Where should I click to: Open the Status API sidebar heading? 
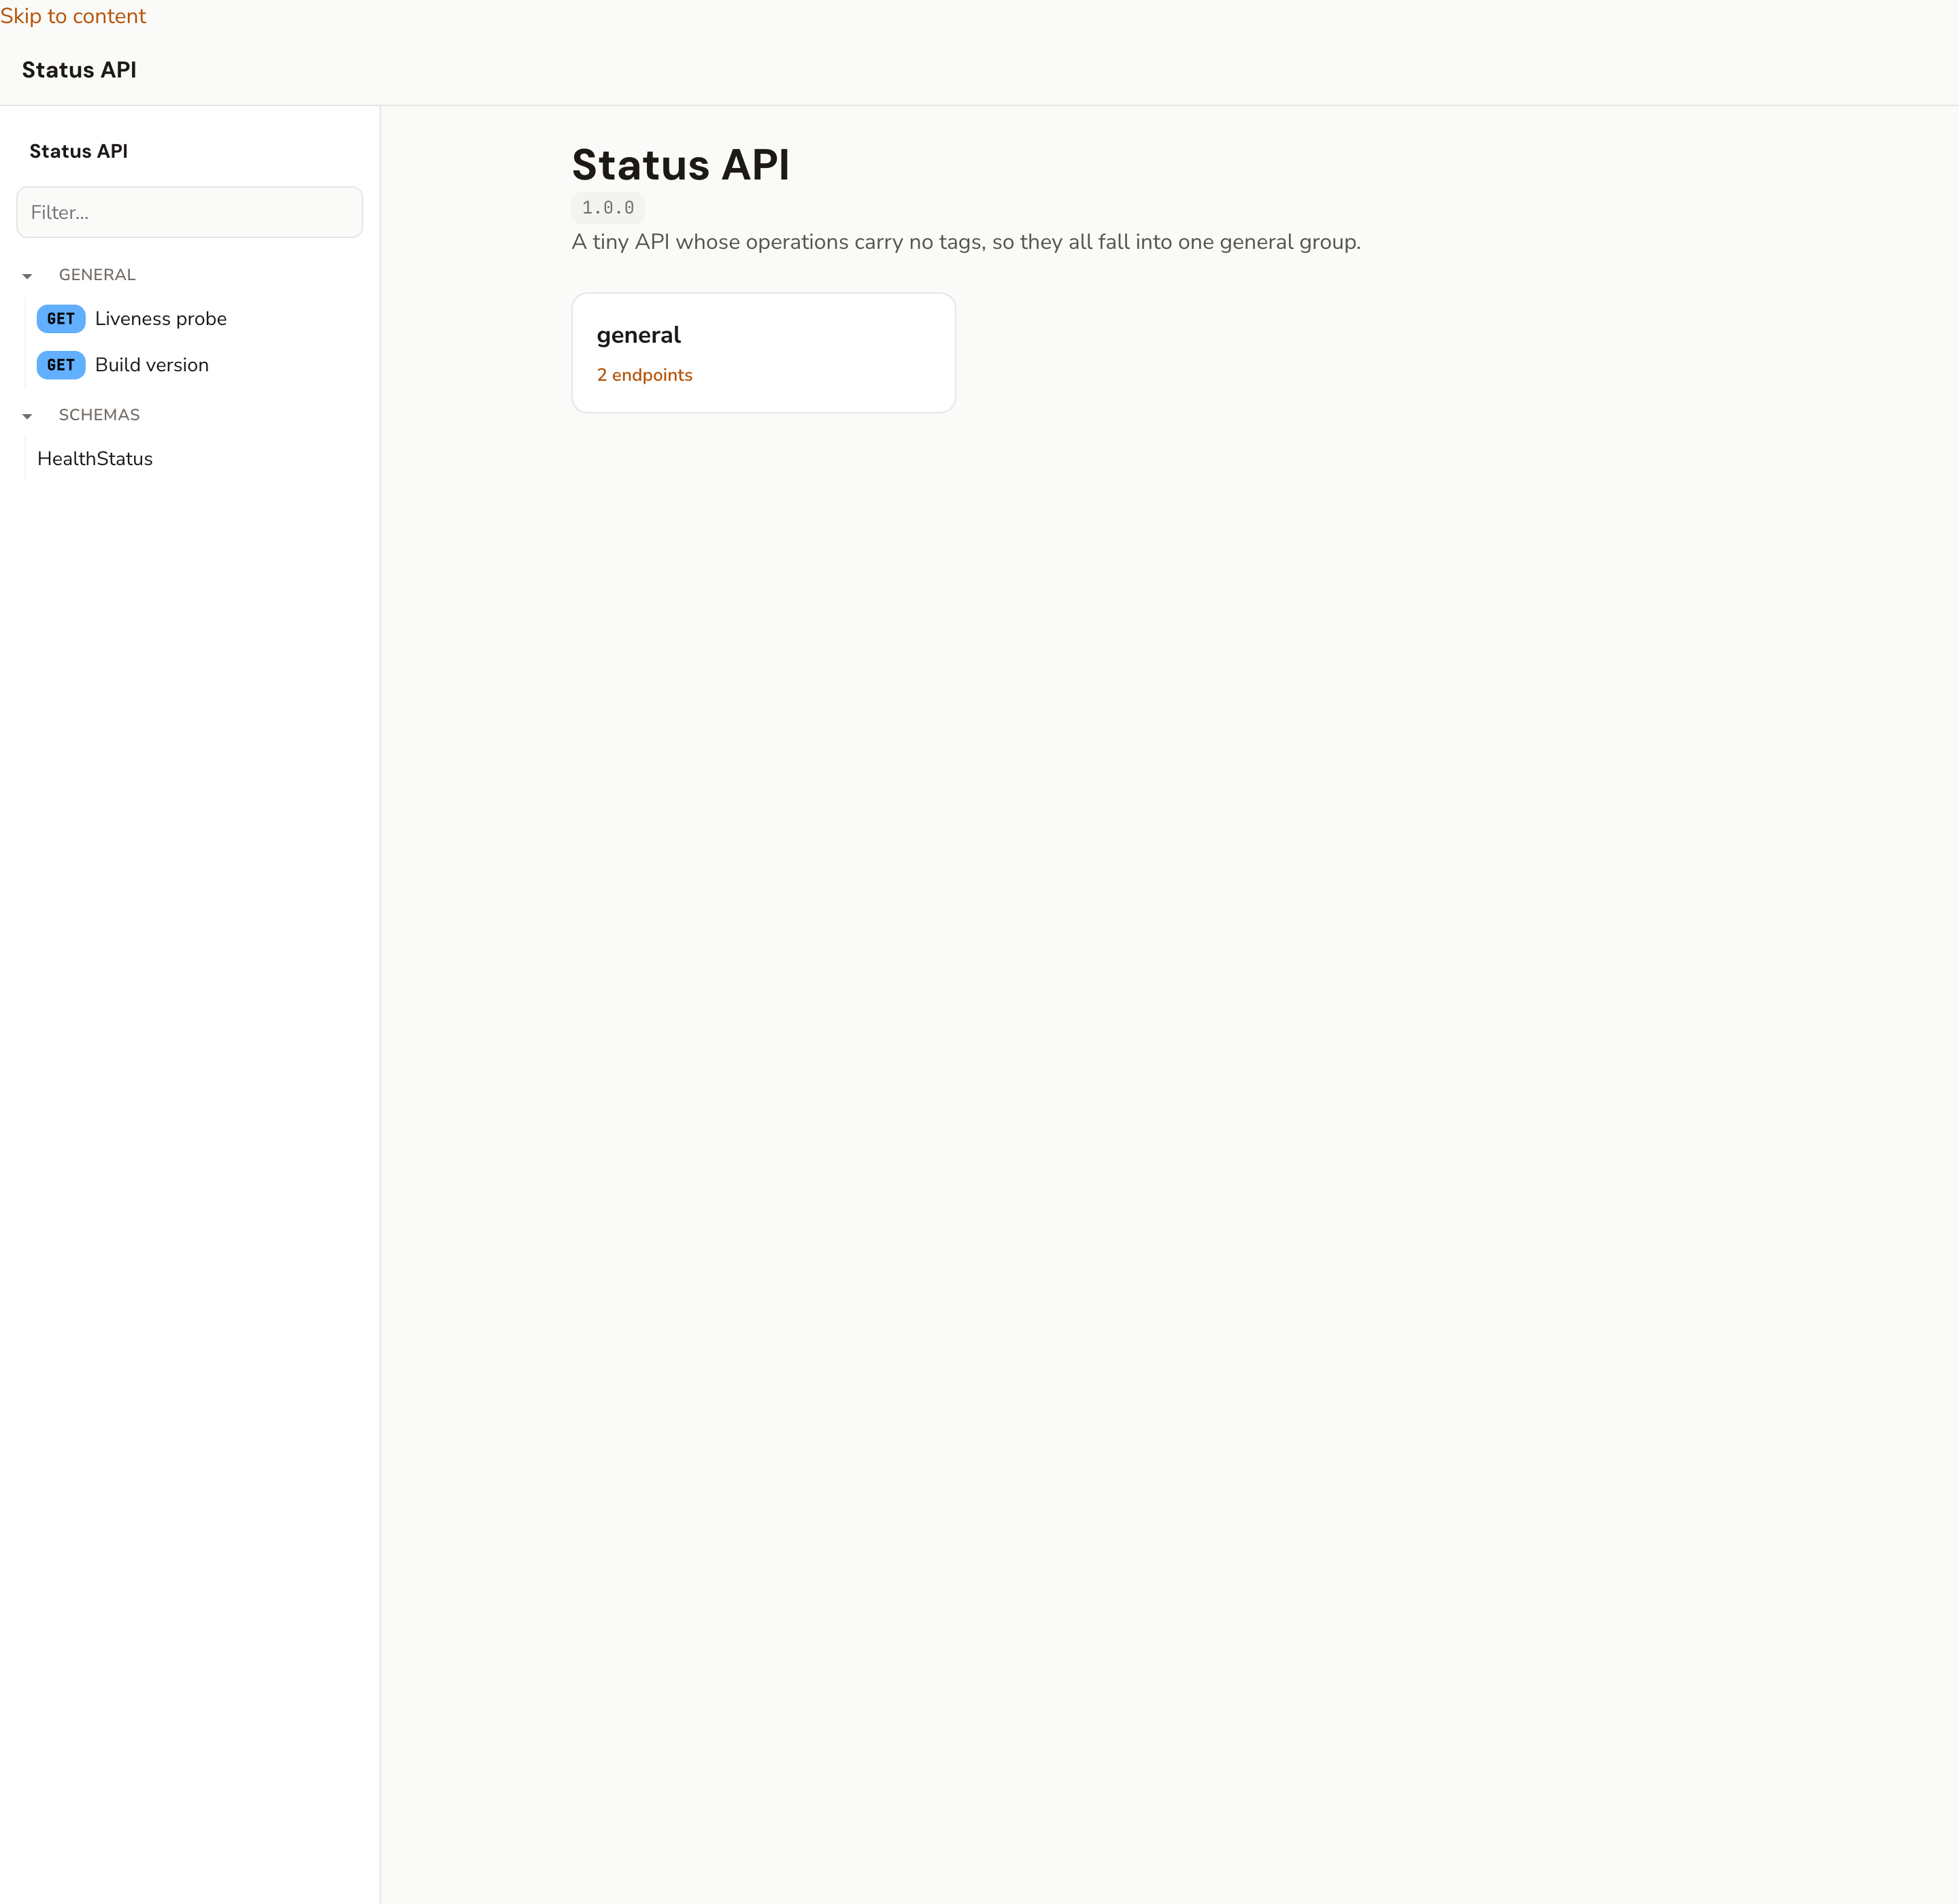79,151
